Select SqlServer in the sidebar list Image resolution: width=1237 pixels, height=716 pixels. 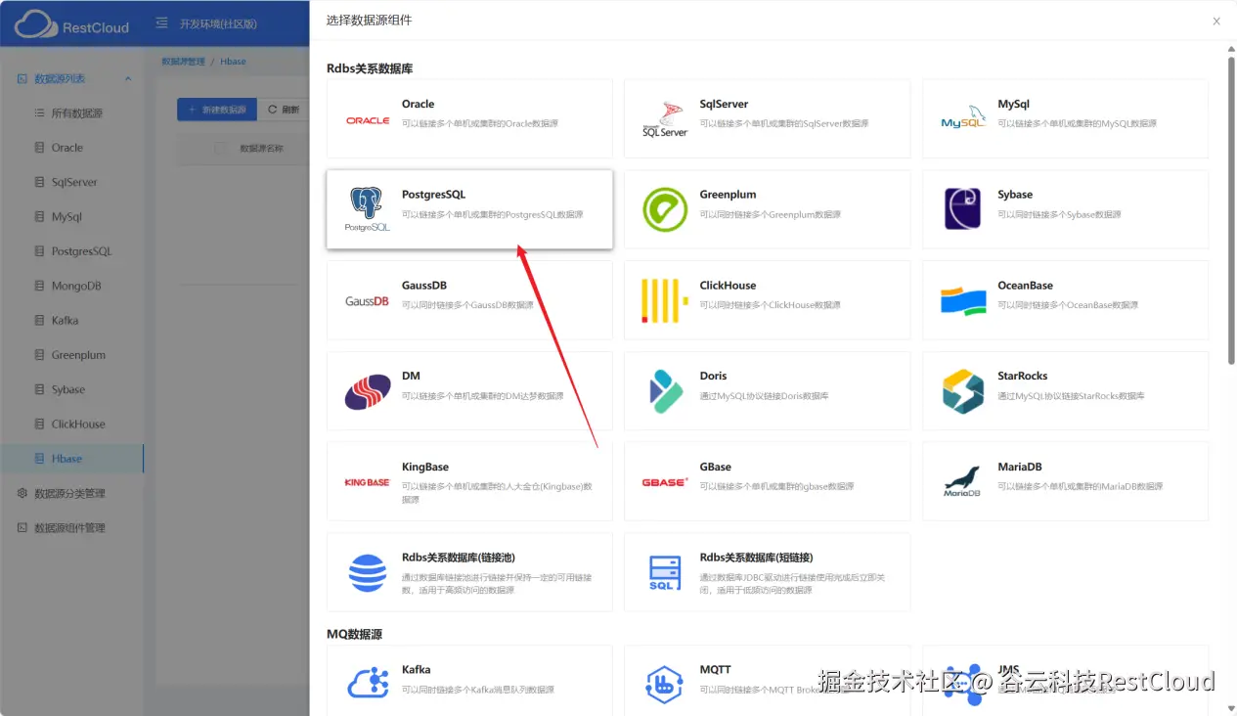(x=72, y=182)
